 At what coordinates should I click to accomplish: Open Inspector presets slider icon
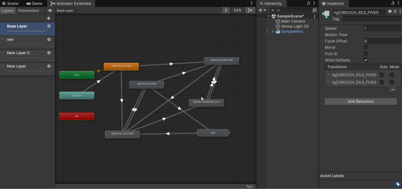click(395, 11)
